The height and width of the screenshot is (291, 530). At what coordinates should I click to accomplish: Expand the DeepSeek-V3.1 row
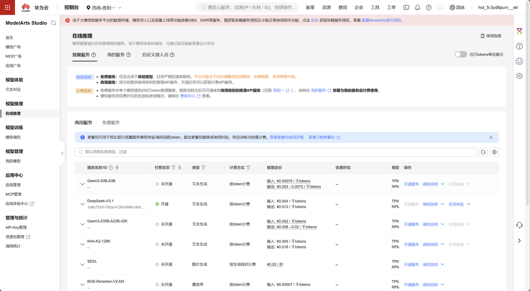click(x=82, y=204)
